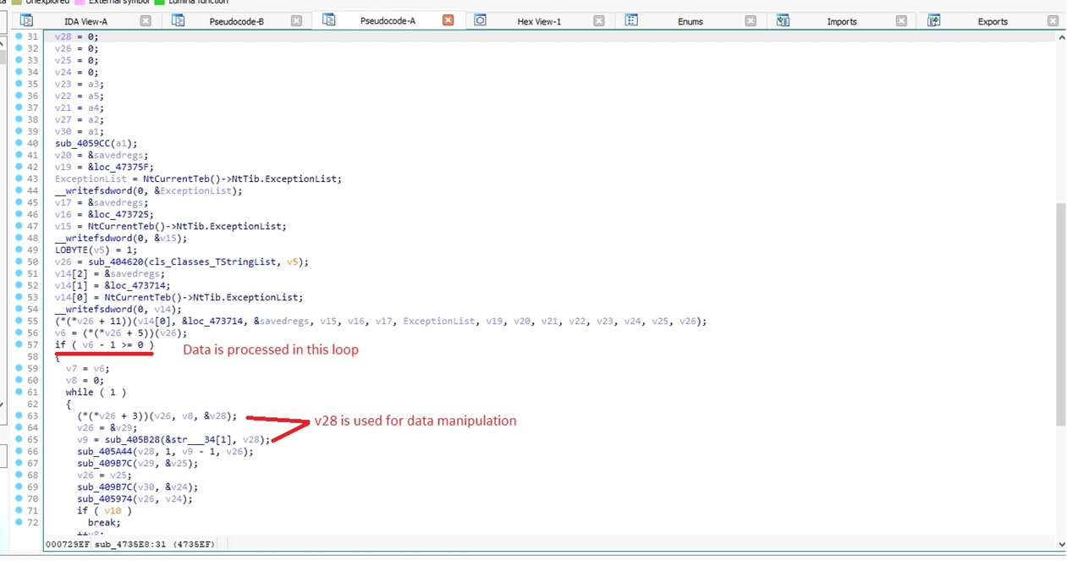Click the lower collapse arrow in the left gutter
The image size is (1067, 561).
click(x=3, y=404)
